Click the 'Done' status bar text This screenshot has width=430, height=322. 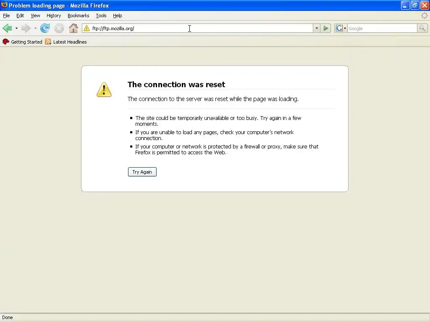click(x=8, y=317)
